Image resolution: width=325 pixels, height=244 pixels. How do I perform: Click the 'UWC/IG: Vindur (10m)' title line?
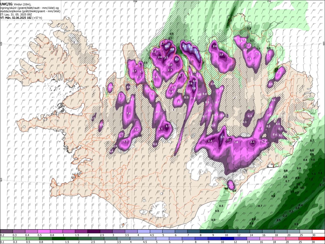pyautogui.click(x=16, y=4)
